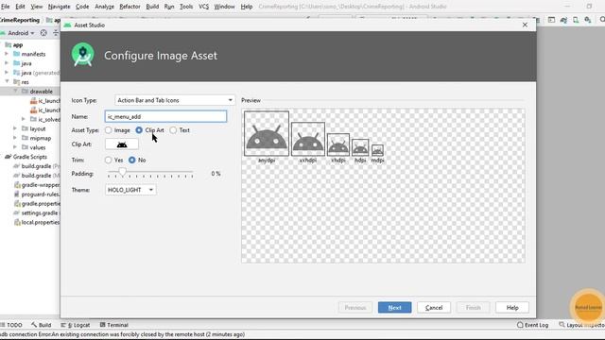This screenshot has height=340, width=605.
Task: Select the ic_solved item in project tree
Action: pyautogui.click(x=45, y=120)
